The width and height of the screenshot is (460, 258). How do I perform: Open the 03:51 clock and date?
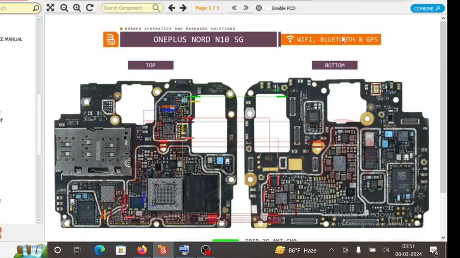(409, 250)
